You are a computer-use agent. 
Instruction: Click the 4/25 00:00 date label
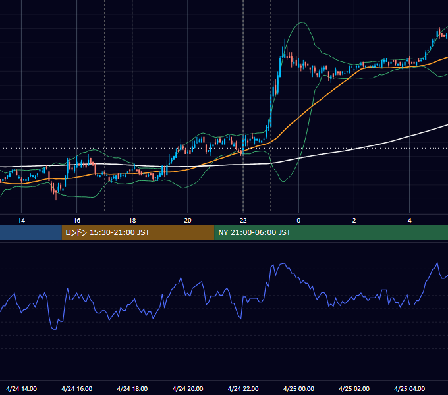(x=298, y=388)
